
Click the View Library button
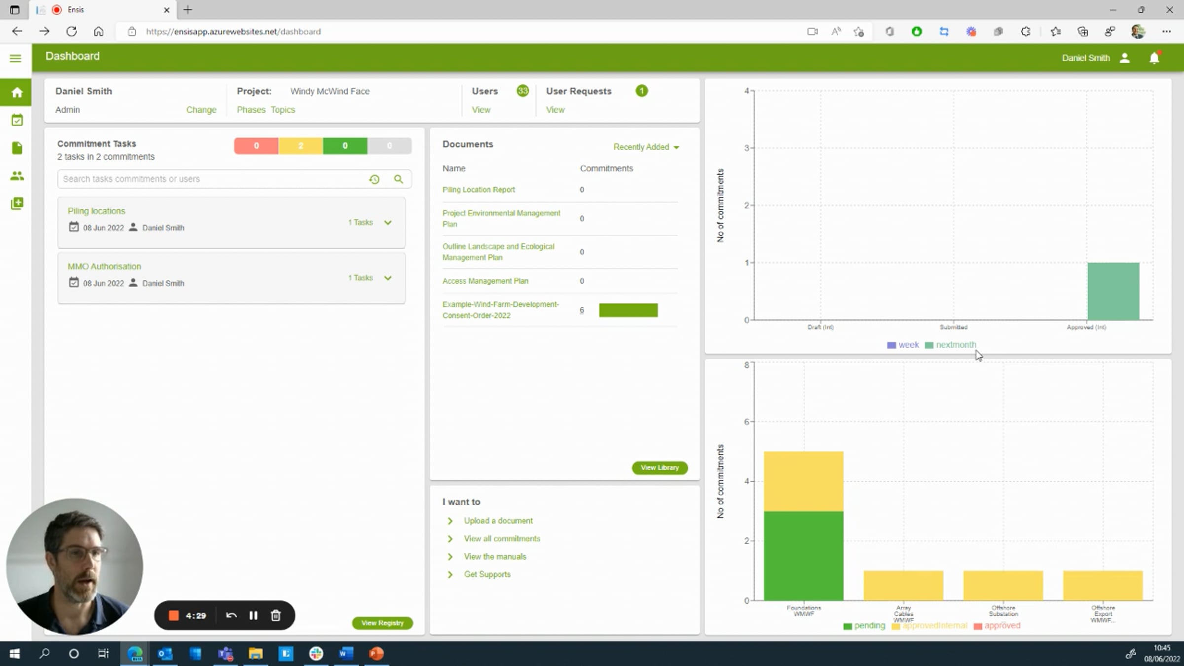659,468
